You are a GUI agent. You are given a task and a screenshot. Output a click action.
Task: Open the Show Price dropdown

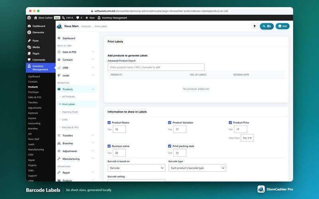click(x=247, y=138)
